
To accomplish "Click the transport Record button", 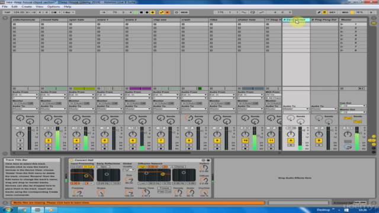I will point(147,12).
